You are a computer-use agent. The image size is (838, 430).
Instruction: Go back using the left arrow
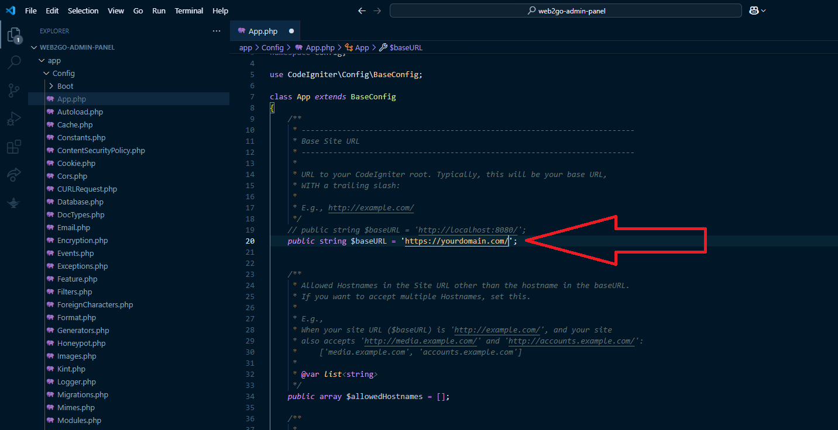pyautogui.click(x=362, y=11)
